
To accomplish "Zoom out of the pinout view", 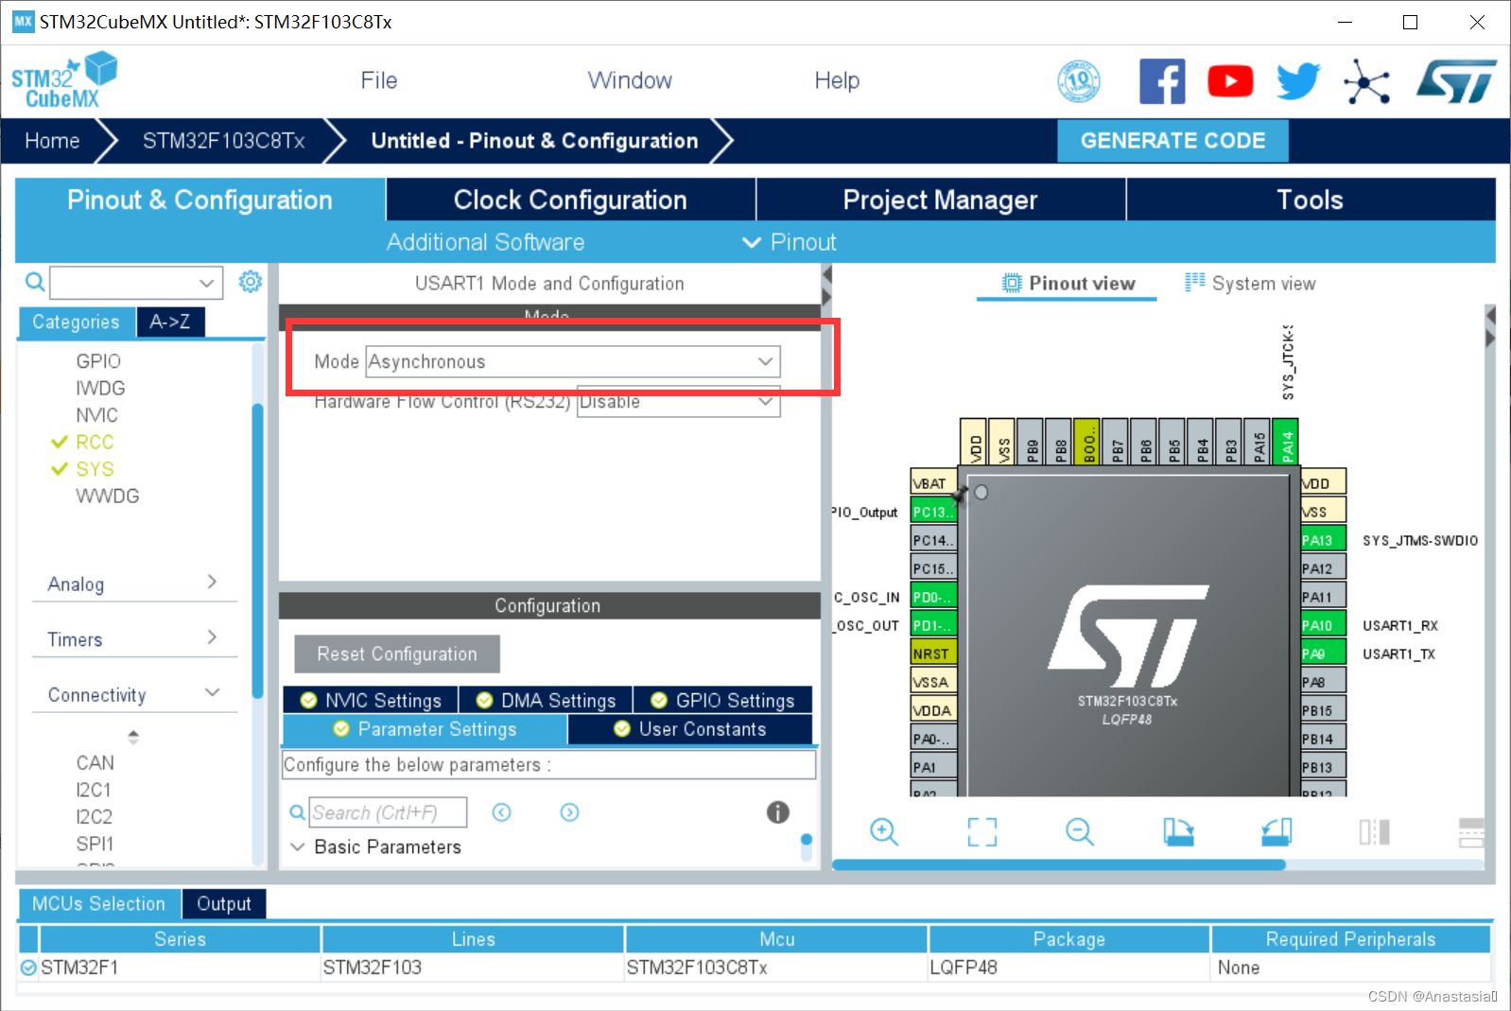I will pos(1080,831).
